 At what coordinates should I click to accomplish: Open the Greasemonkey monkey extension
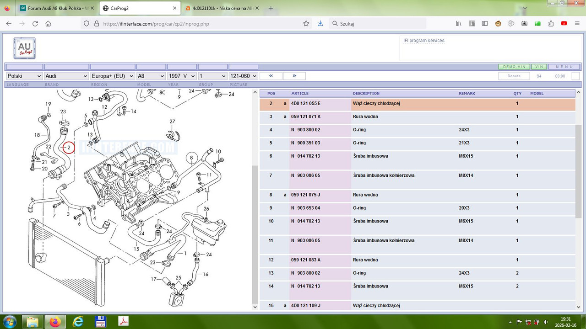pyautogui.click(x=498, y=24)
